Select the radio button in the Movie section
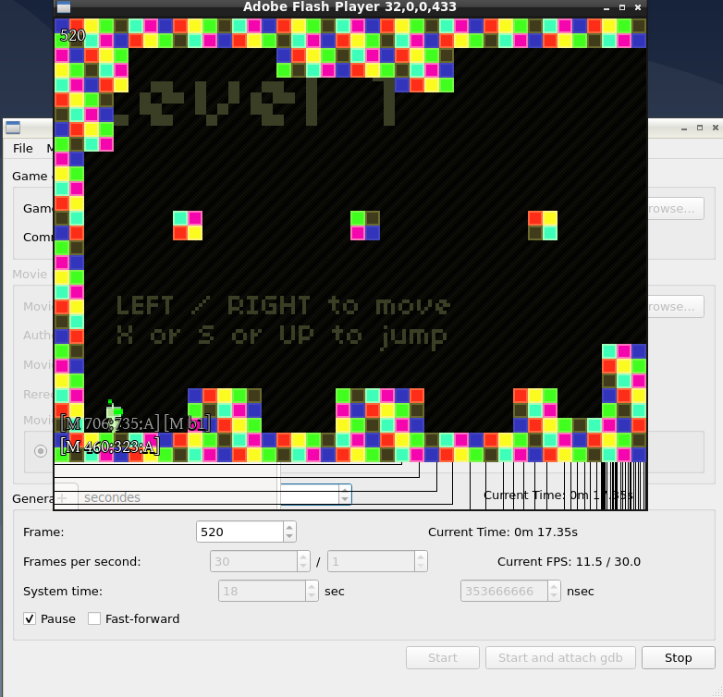This screenshot has height=697, width=723. (41, 450)
